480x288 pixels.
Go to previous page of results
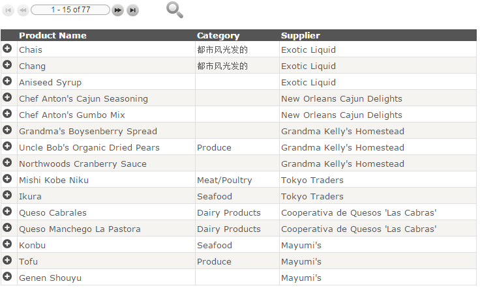click(23, 10)
